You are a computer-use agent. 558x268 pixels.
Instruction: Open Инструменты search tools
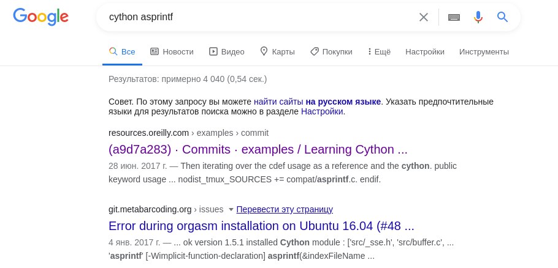[x=484, y=52]
